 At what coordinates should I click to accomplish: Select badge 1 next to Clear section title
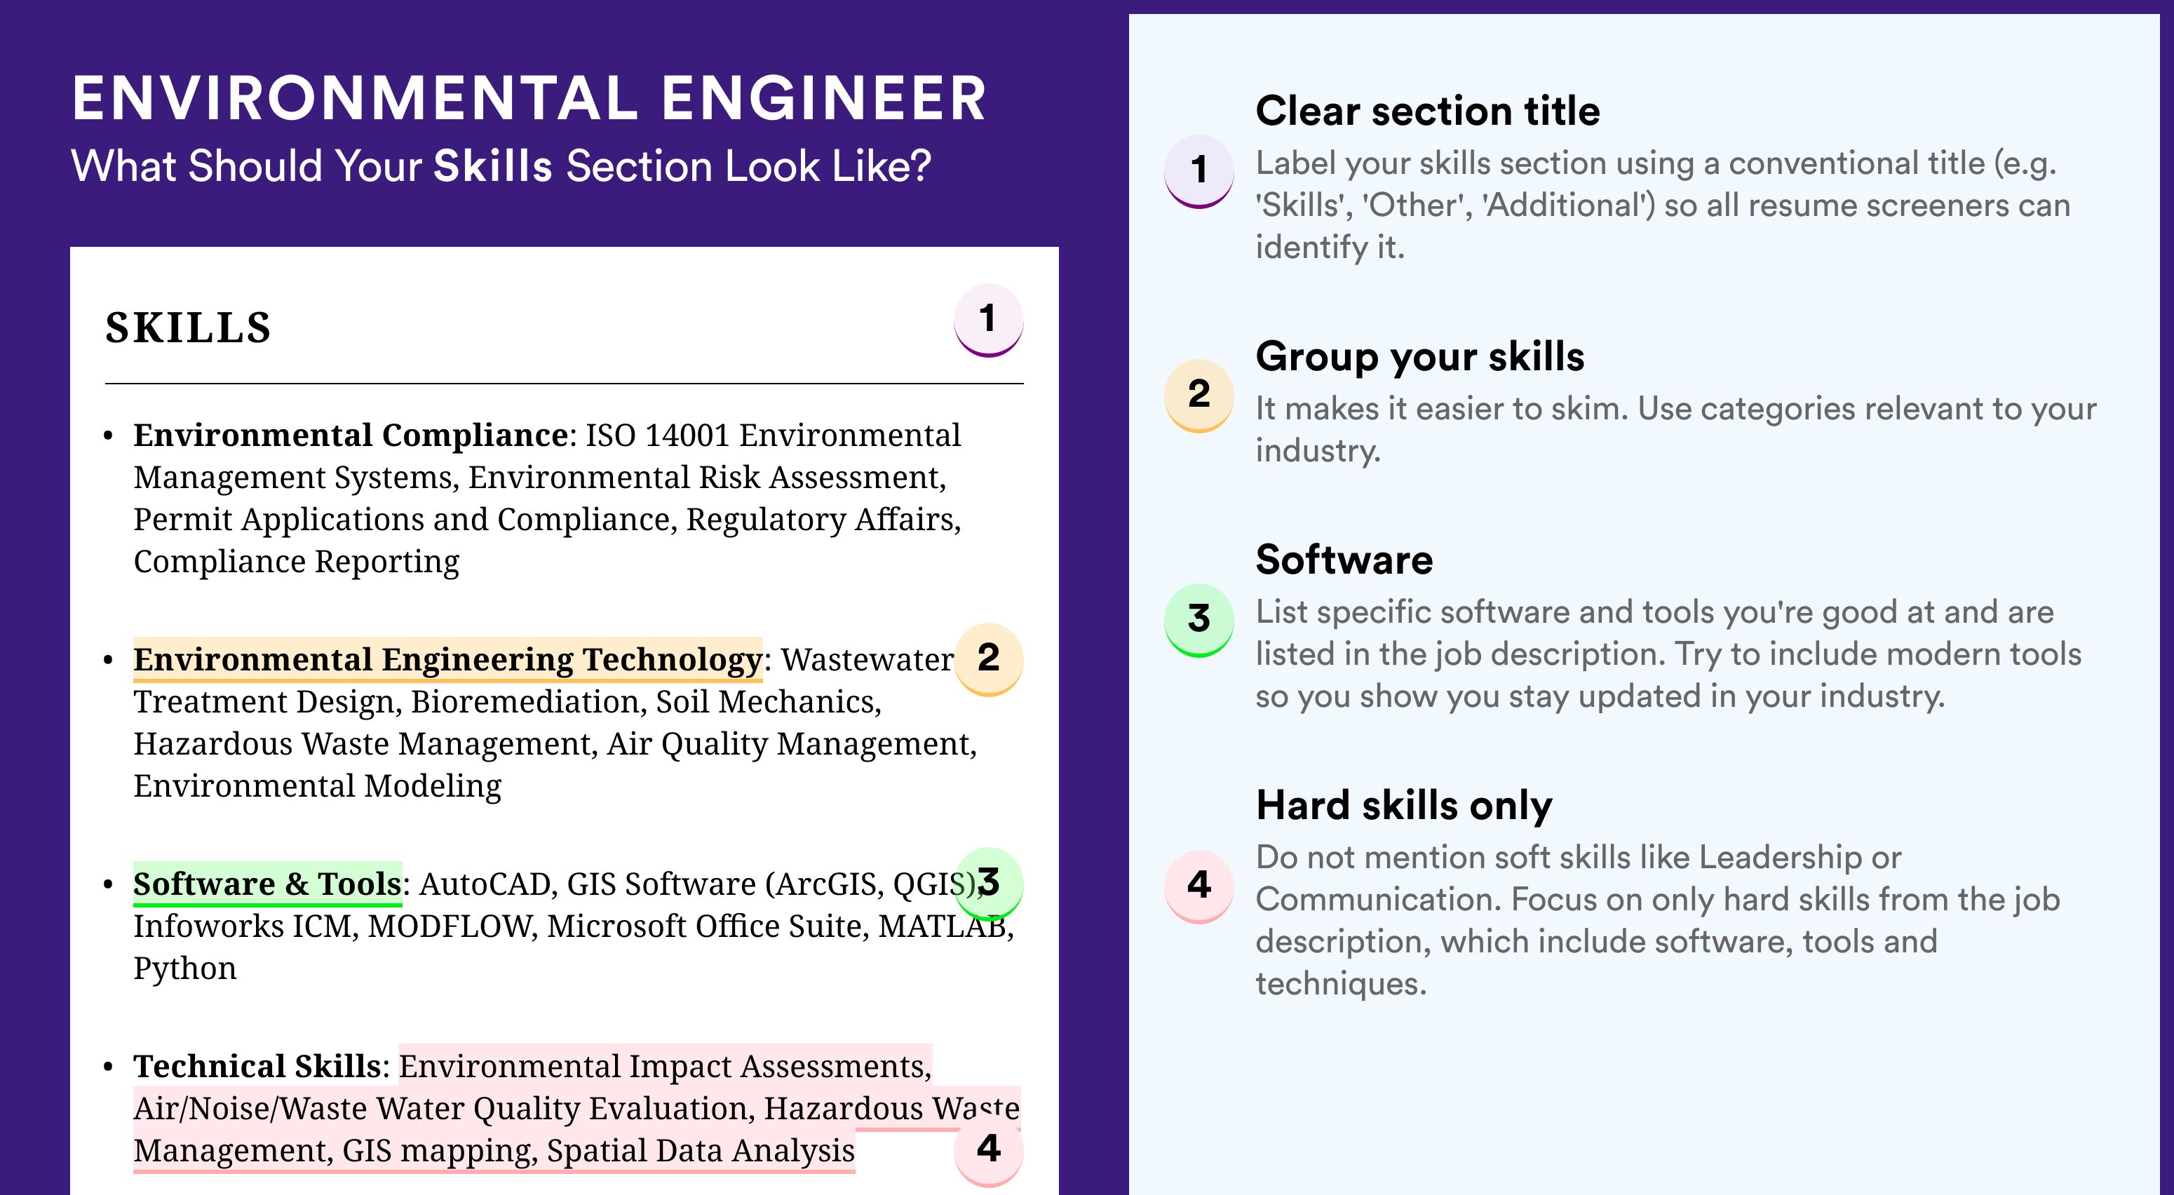[1199, 170]
